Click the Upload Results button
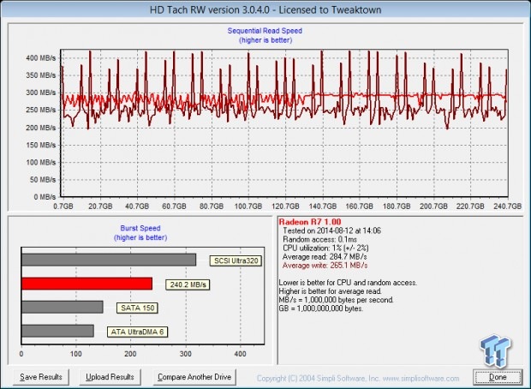531x389 pixels. point(110,377)
